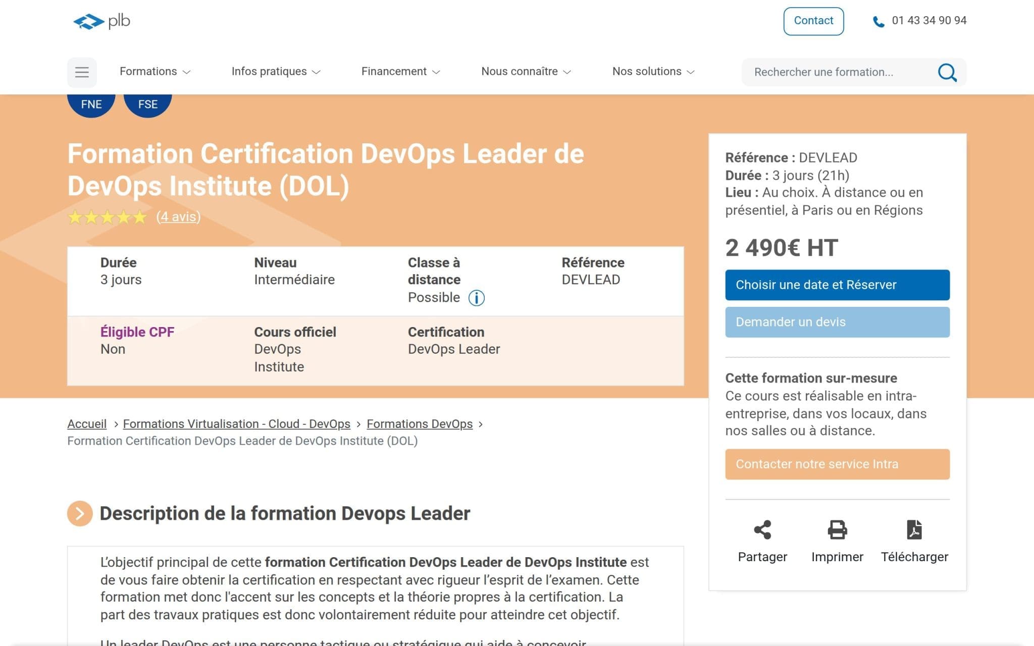Download the PDF via the Télécharger icon

coord(914,530)
